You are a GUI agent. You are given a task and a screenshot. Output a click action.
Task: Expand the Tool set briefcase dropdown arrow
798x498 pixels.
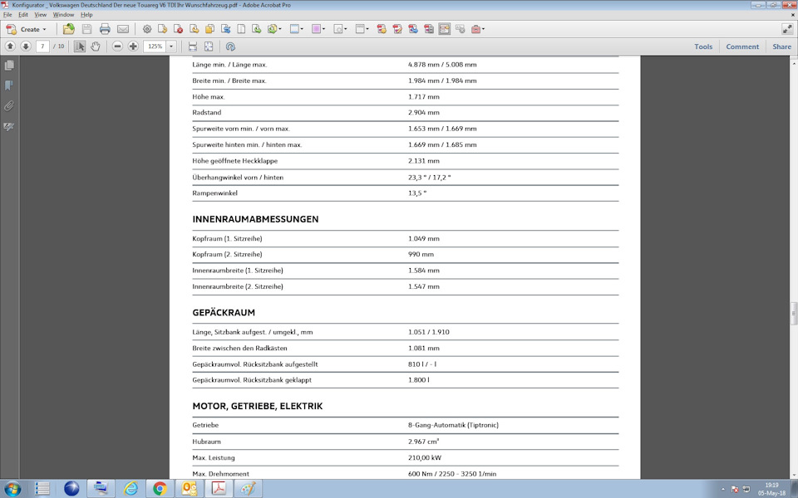pos(483,29)
